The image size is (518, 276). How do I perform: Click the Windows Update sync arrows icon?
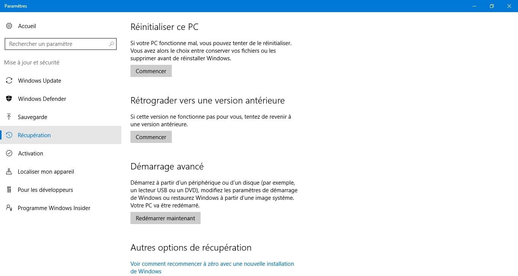pos(9,81)
